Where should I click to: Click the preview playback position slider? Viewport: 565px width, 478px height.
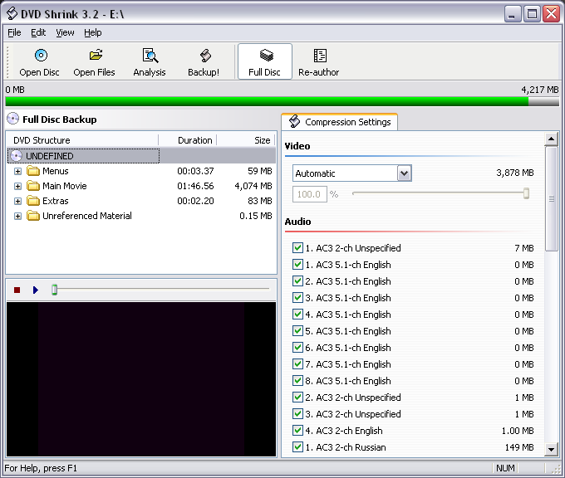coord(54,290)
